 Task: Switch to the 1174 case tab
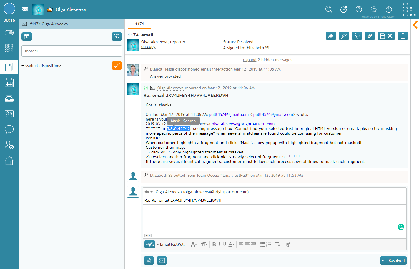tap(139, 24)
